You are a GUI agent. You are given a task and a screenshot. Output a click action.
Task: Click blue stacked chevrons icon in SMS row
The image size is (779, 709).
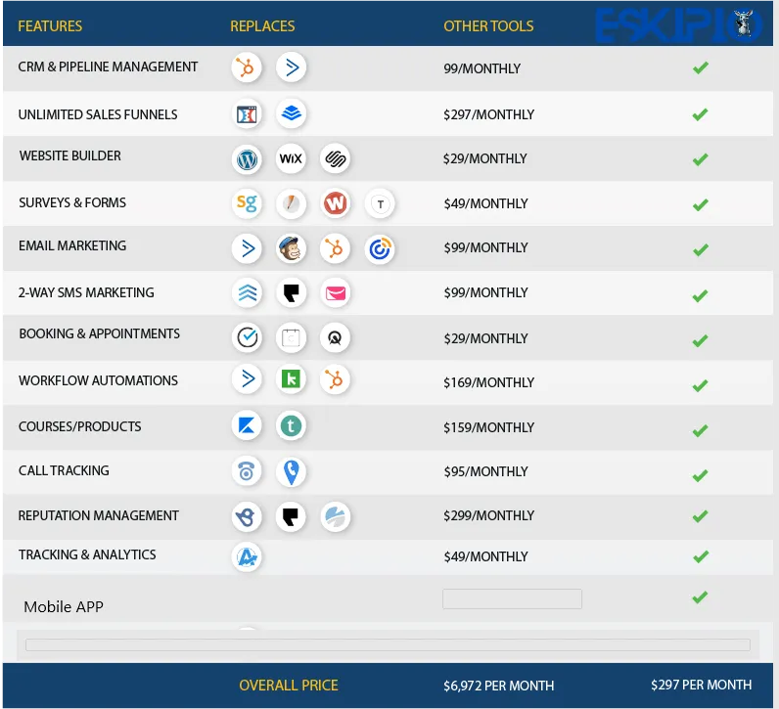pyautogui.click(x=247, y=292)
